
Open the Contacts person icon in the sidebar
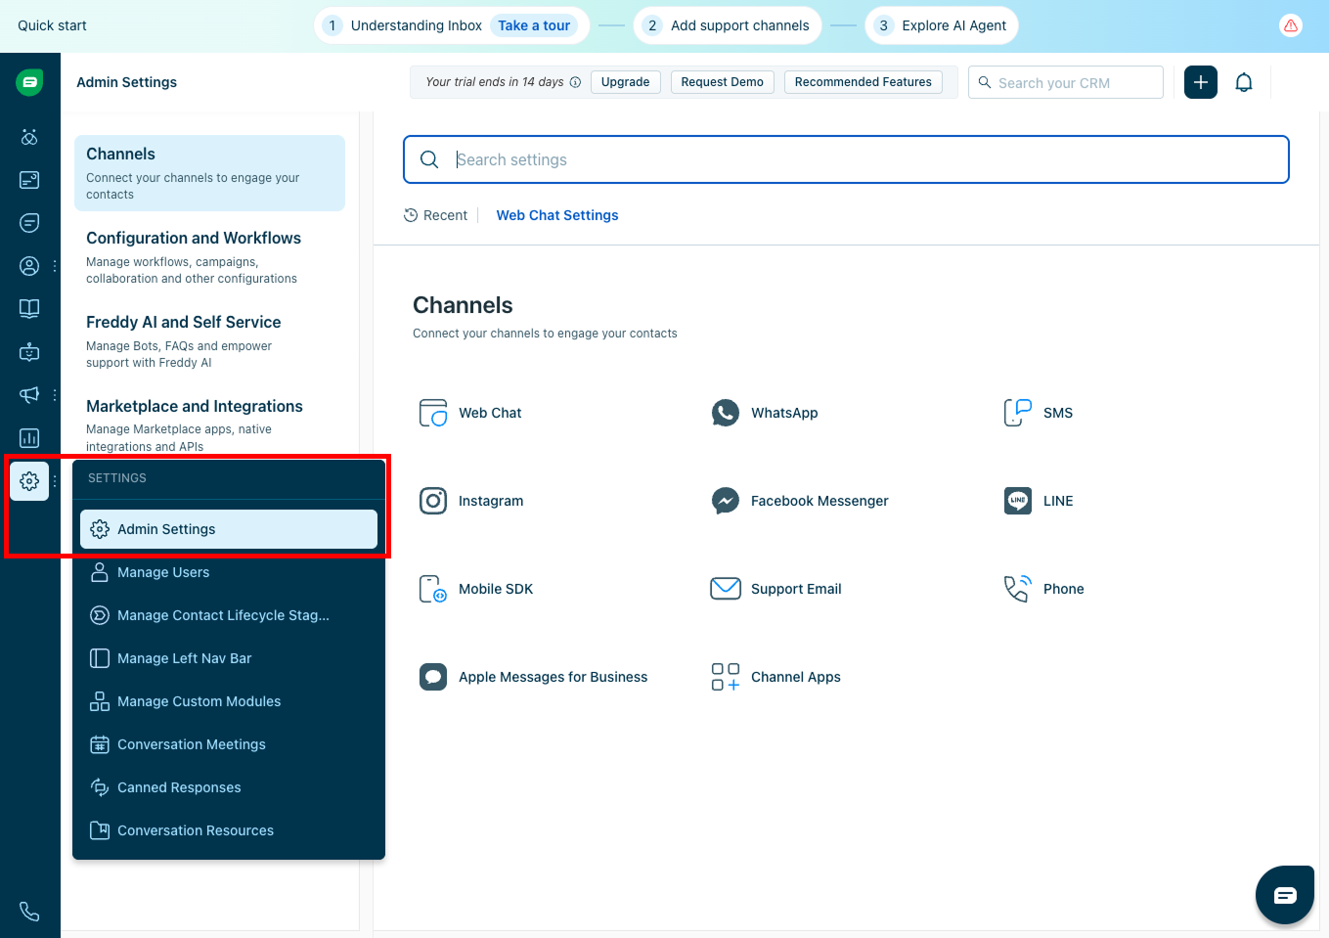(x=29, y=266)
